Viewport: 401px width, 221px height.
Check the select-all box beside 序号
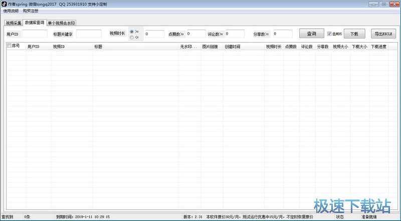click(9, 46)
